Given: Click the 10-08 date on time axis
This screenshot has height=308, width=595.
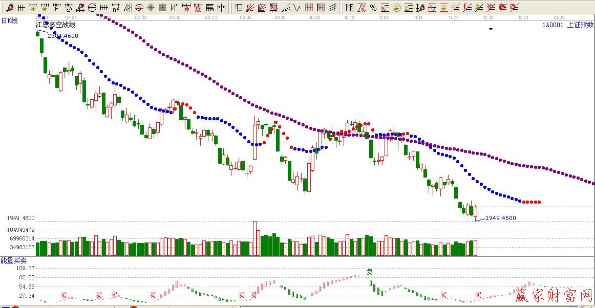Looking at the screenshot, I should tap(314, 17).
